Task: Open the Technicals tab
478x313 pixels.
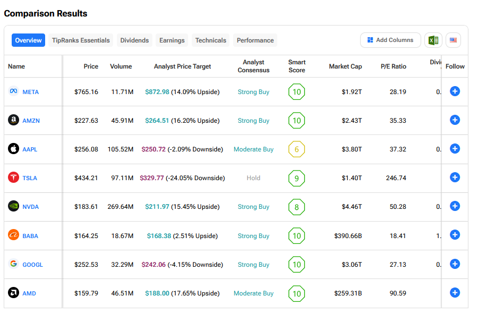Action: 211,40
